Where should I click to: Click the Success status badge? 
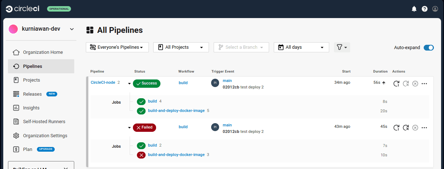(147, 83)
